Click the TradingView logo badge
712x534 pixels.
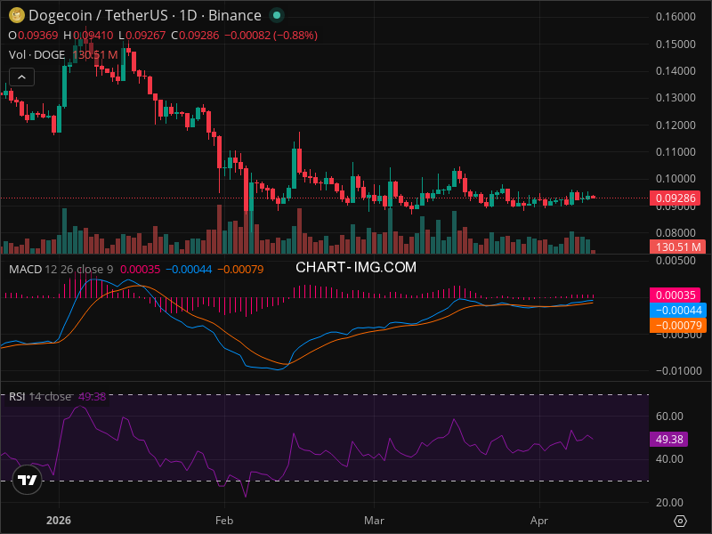pos(28,480)
